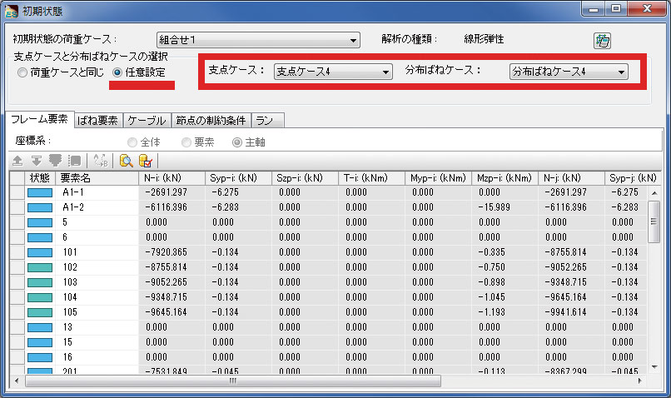
Task: Click the database search magnifier icon
Action: [x=127, y=161]
